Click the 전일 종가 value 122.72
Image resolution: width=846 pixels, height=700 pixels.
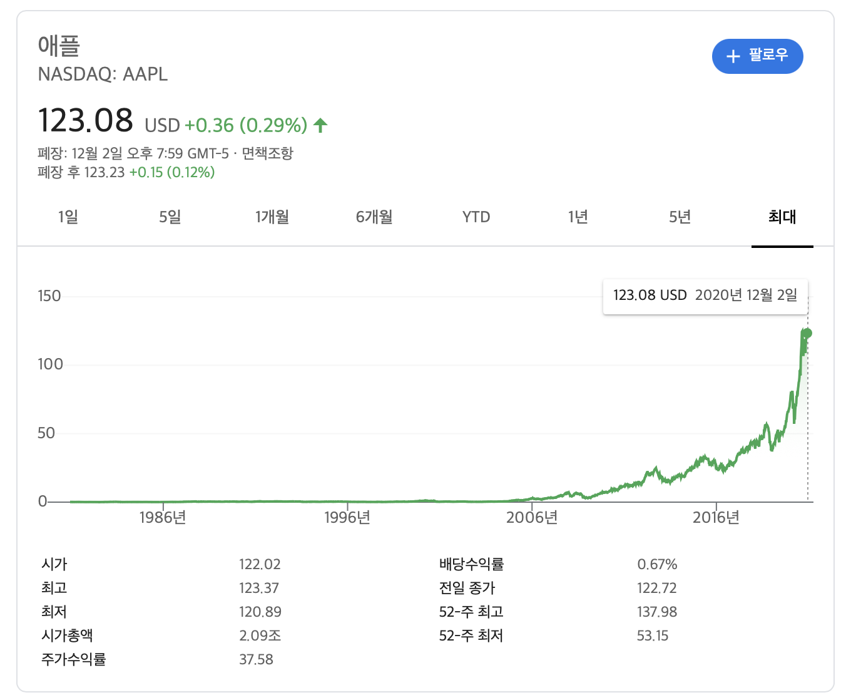657,588
